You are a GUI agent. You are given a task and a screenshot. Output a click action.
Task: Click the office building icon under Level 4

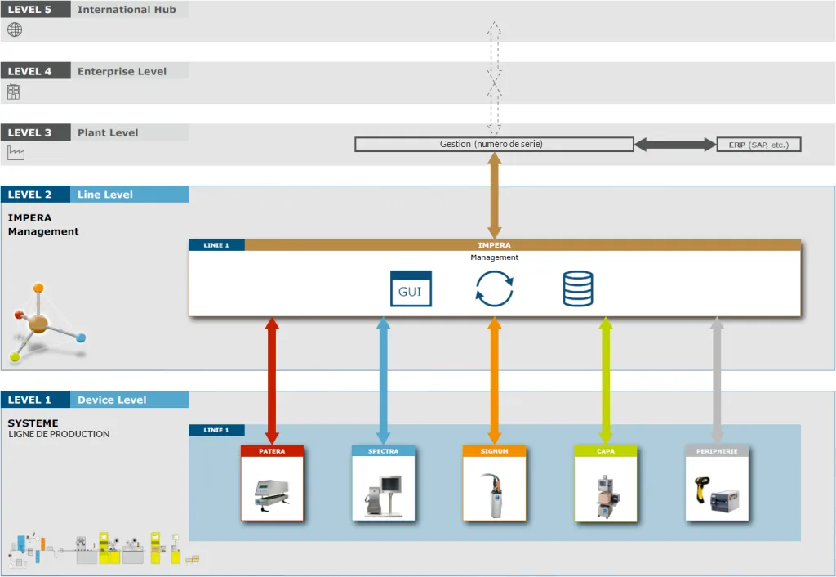point(13,92)
